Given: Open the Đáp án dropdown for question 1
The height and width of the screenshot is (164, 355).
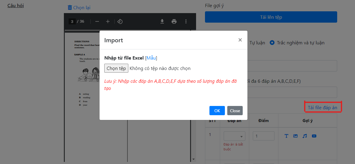Looking at the screenshot, I should pos(234,136).
